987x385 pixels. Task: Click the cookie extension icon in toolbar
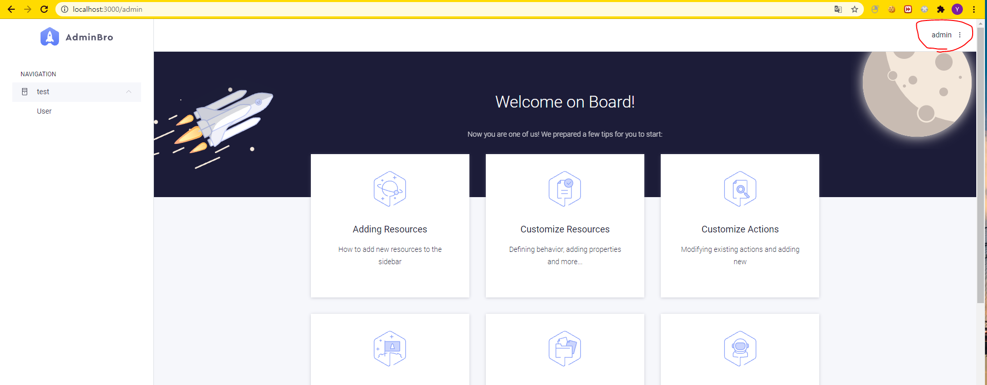pyautogui.click(x=892, y=9)
